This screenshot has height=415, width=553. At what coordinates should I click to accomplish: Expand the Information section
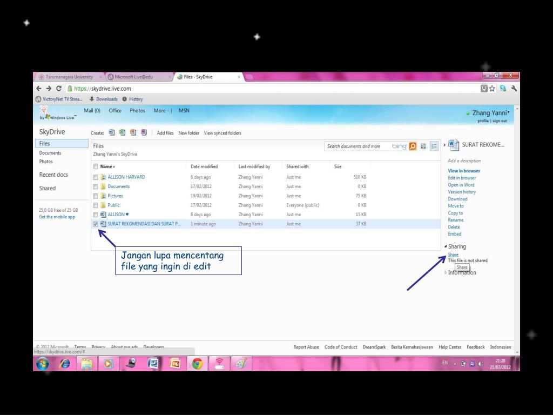446,272
